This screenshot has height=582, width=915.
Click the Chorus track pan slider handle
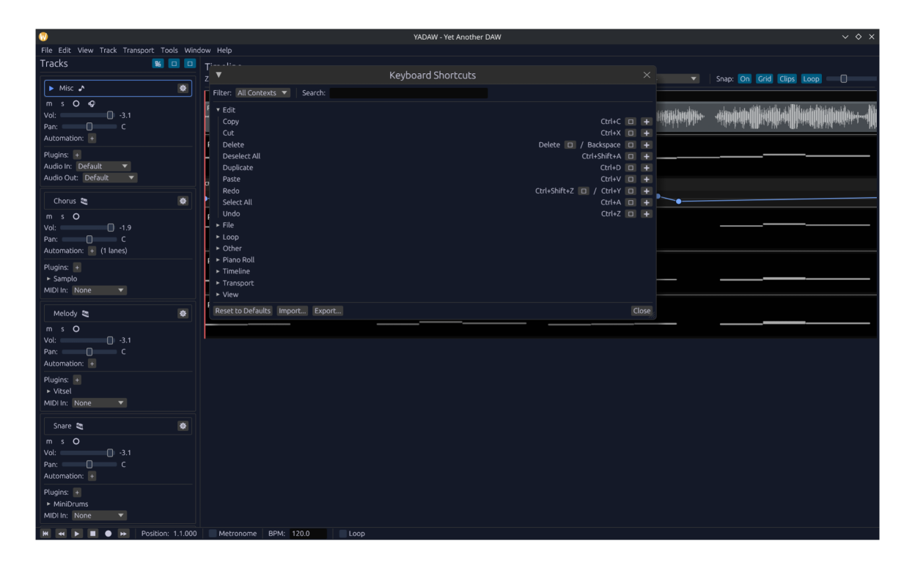pos(89,239)
